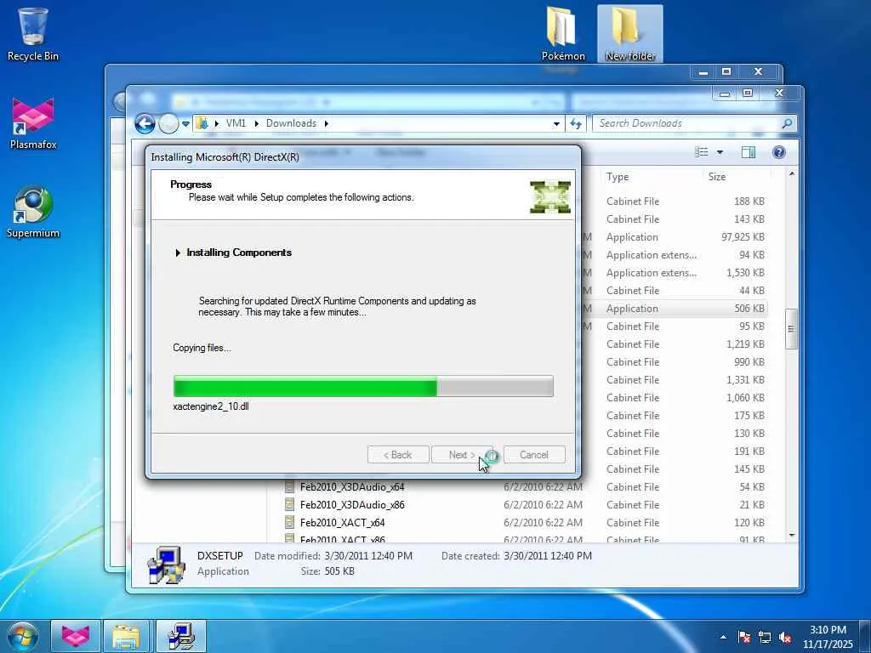Minimize the rear Explorer window
This screenshot has width=871, height=653.
(x=703, y=71)
